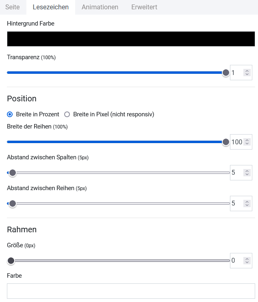Click the Abstand zwischen Reihen stepper arrows
258x302 pixels.
pyautogui.click(x=247, y=203)
